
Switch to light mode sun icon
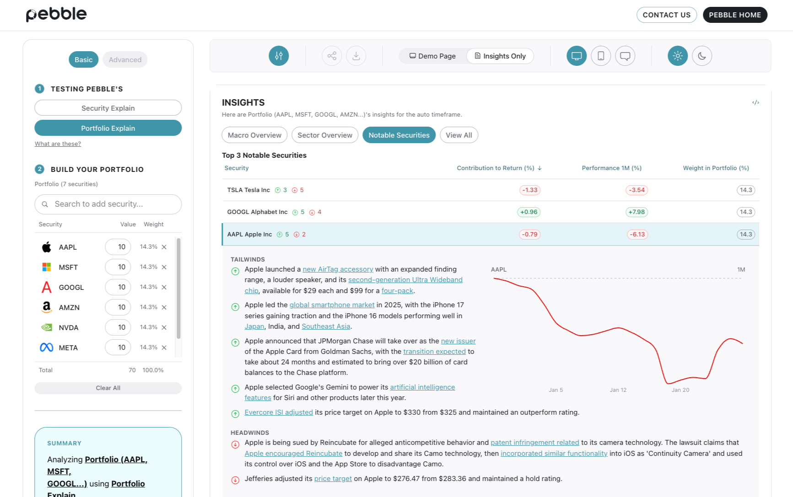pyautogui.click(x=678, y=56)
